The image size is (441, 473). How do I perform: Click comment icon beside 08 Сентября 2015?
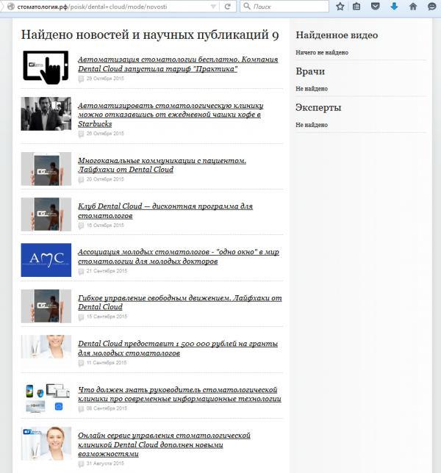[x=81, y=409]
